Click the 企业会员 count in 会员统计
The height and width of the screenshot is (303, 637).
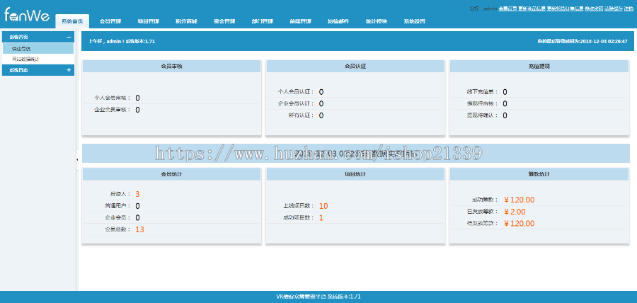[x=138, y=218]
